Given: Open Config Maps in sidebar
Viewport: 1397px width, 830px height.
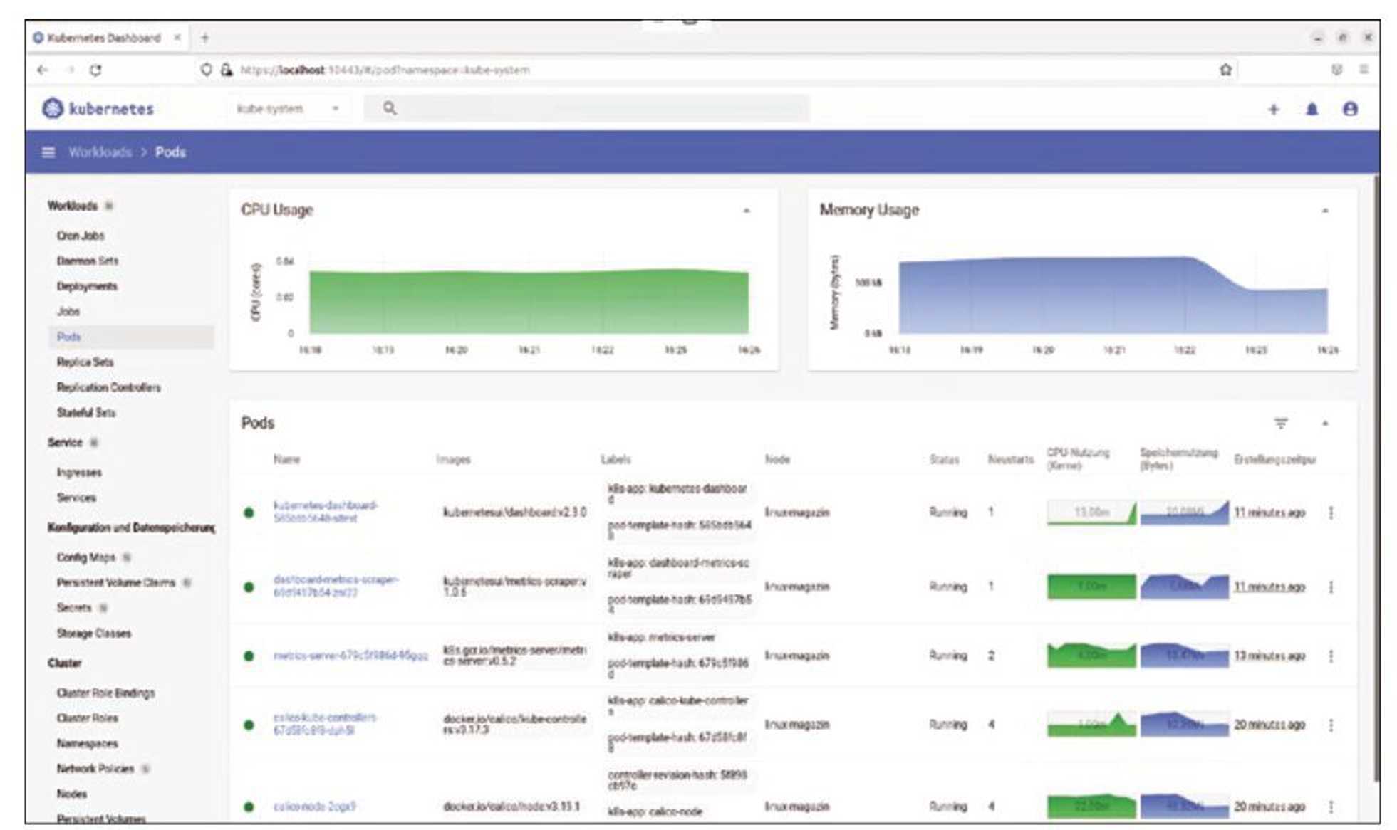Looking at the screenshot, I should pyautogui.click(x=85, y=557).
